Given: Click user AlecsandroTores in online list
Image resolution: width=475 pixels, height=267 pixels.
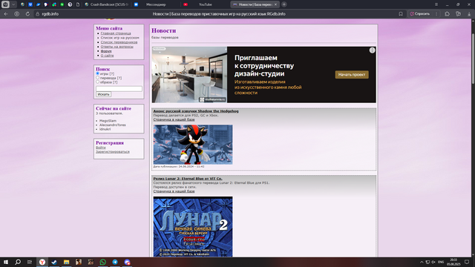Looking at the screenshot, I should pyautogui.click(x=112, y=125).
